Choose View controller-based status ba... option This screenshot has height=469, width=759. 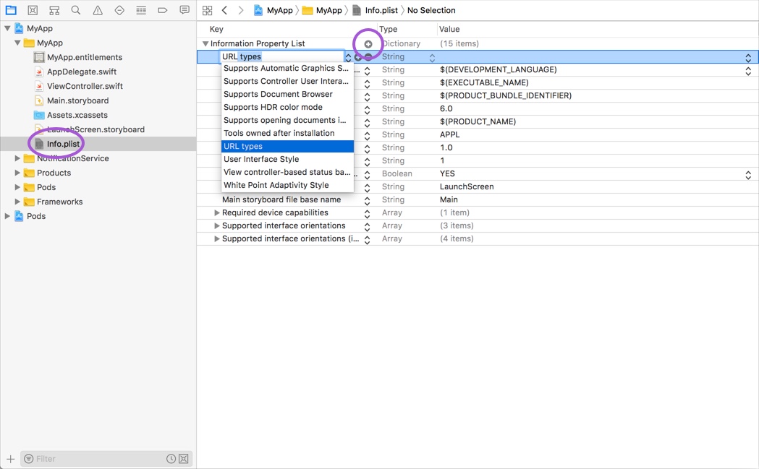coord(287,172)
